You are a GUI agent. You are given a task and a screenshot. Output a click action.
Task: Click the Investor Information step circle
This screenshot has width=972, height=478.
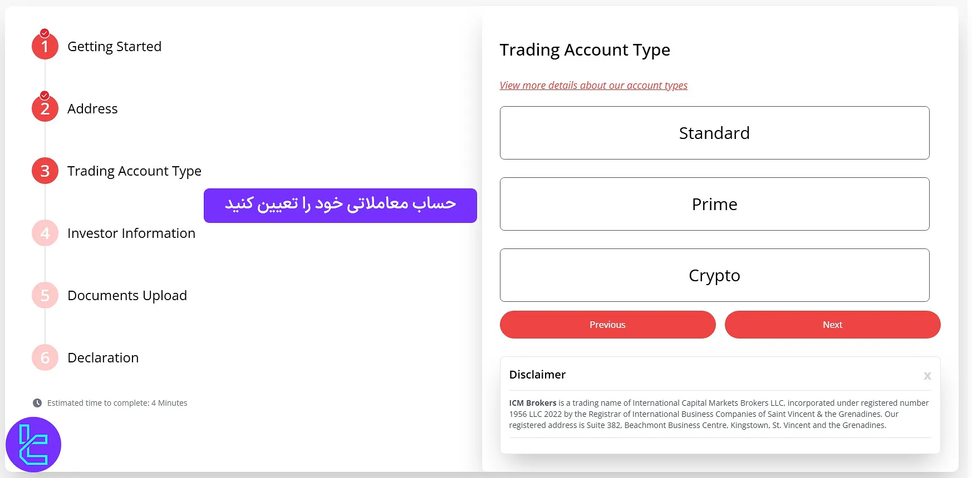(44, 233)
